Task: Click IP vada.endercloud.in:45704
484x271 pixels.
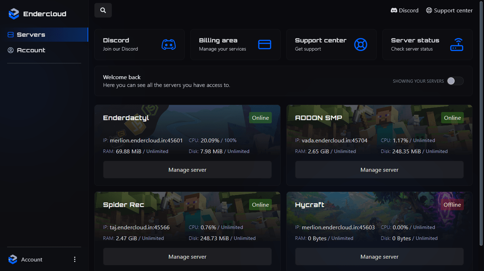Action: click(334, 140)
